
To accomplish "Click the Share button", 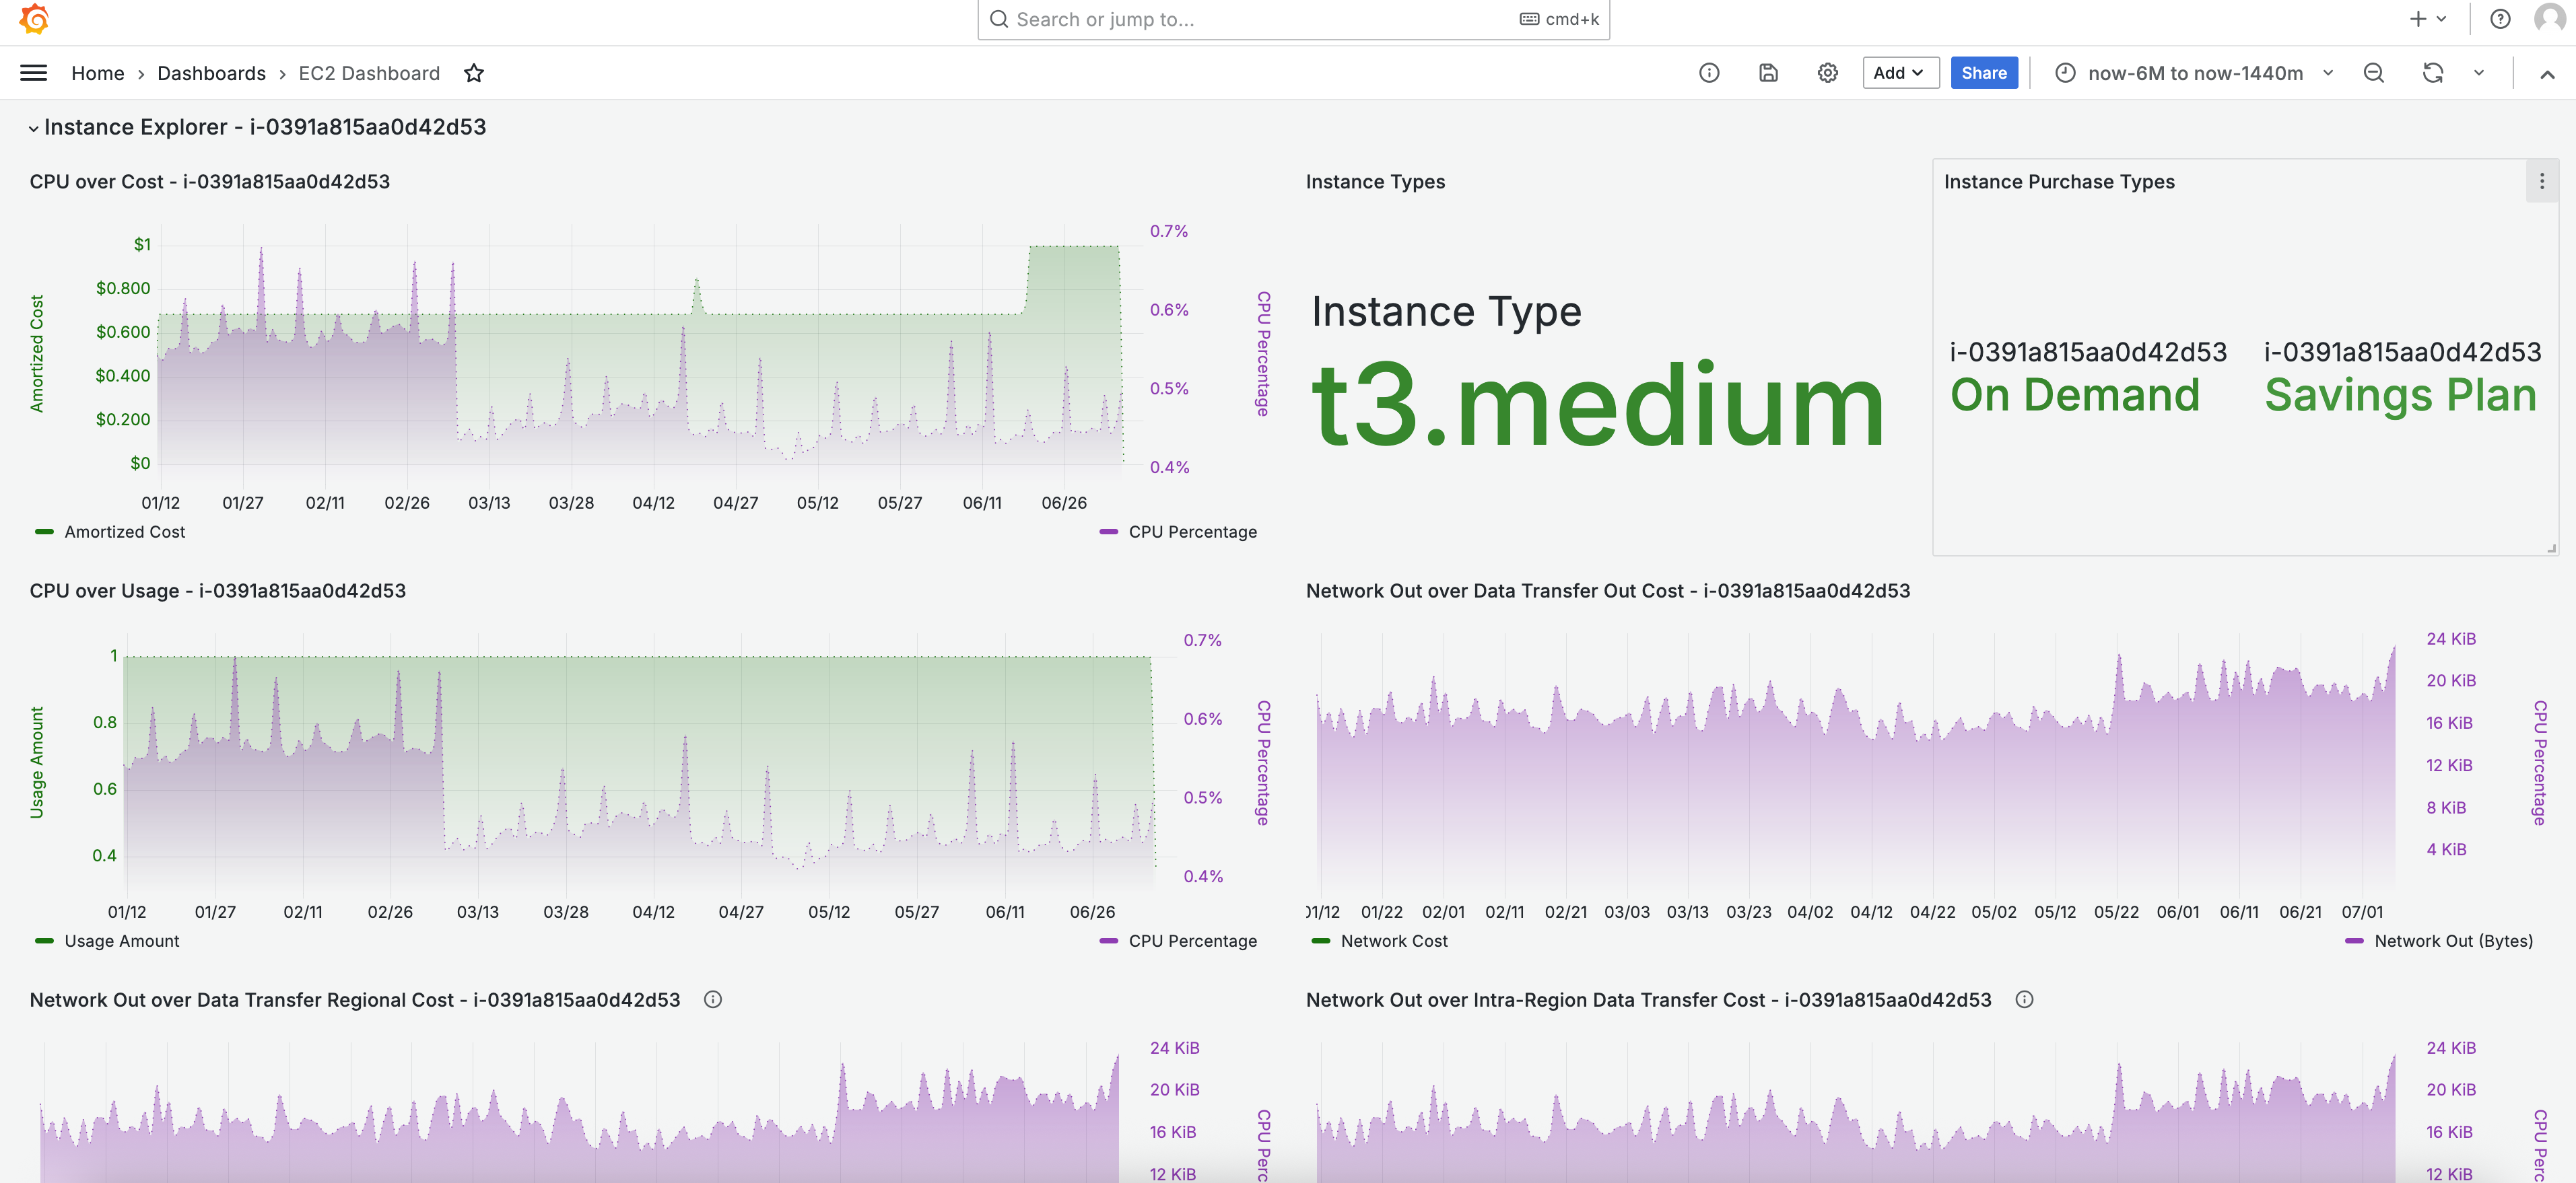I will pyautogui.click(x=1984, y=73).
